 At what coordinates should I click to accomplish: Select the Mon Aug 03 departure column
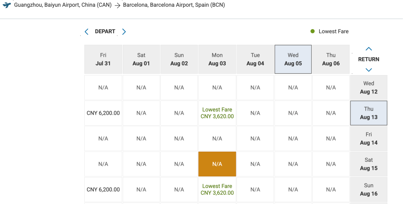pyautogui.click(x=217, y=59)
